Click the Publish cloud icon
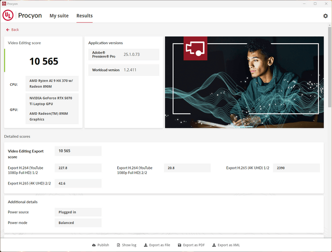This screenshot has height=252, width=332. (94, 245)
